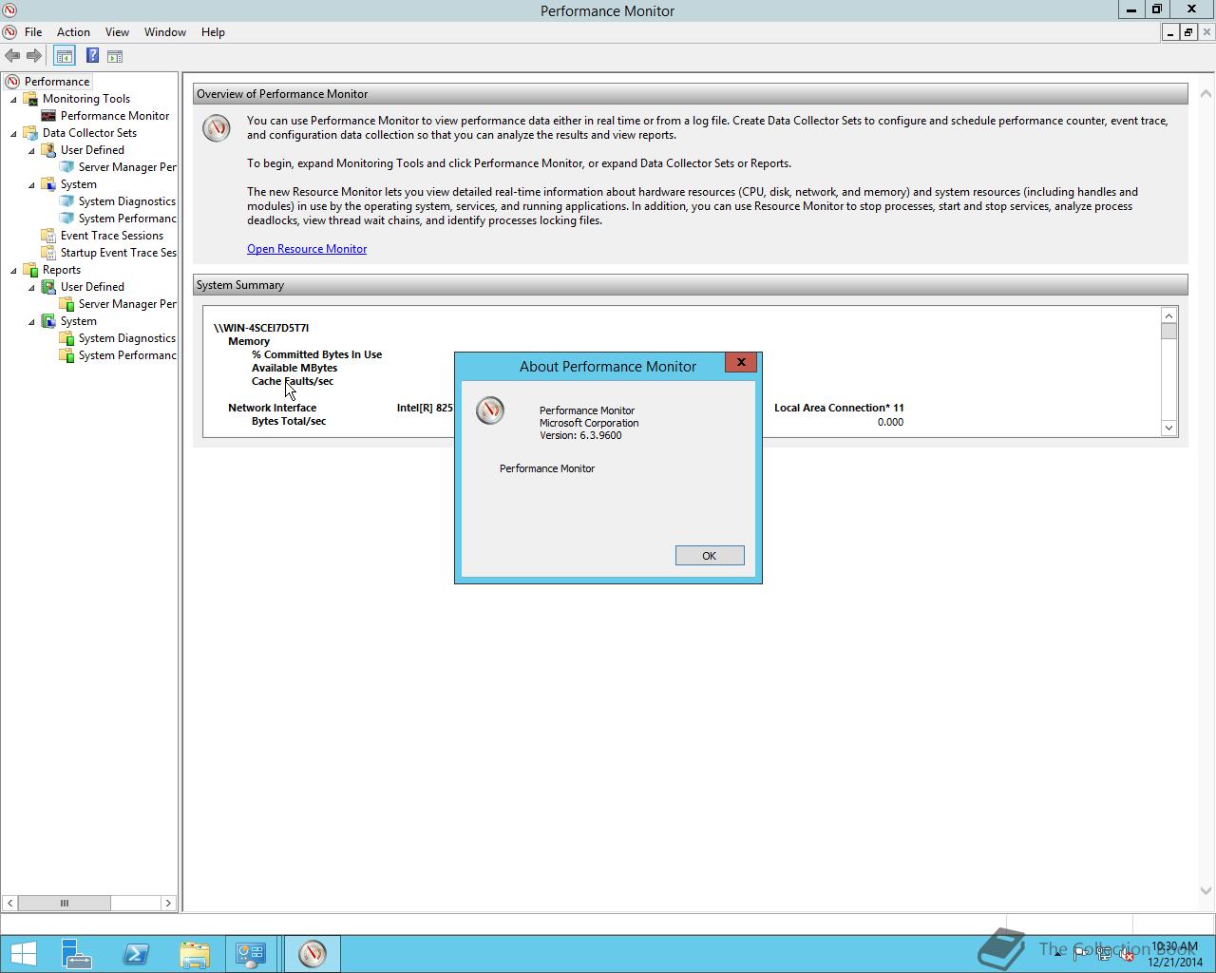
Task: Launch PowerShell from taskbar
Action: tap(135, 953)
